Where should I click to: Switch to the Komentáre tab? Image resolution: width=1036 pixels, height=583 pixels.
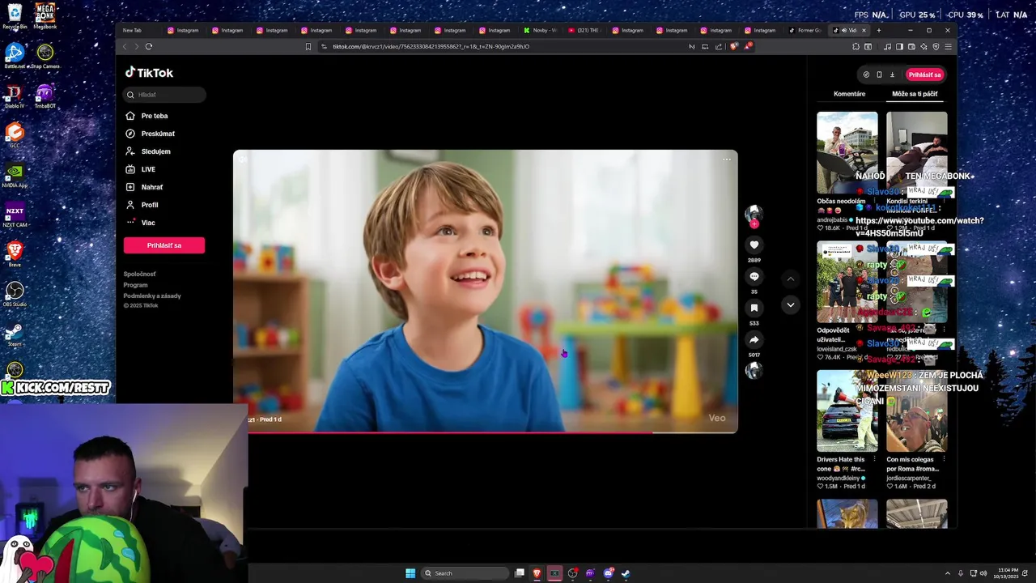[x=849, y=94]
